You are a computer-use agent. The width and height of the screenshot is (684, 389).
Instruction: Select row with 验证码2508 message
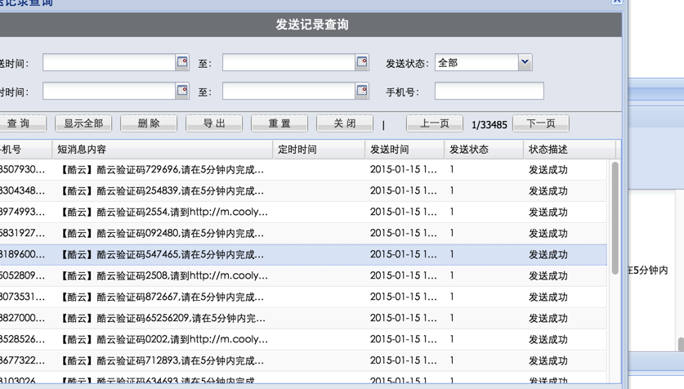point(303,275)
